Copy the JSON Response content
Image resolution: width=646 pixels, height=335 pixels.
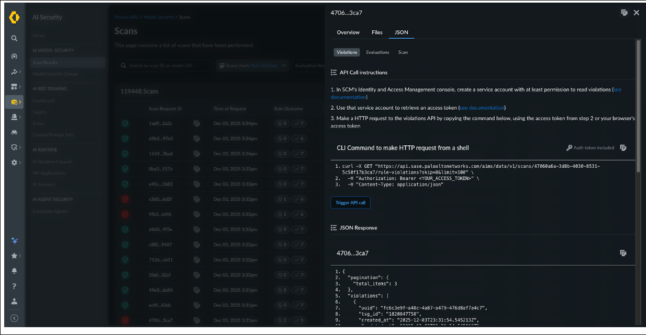point(623,253)
